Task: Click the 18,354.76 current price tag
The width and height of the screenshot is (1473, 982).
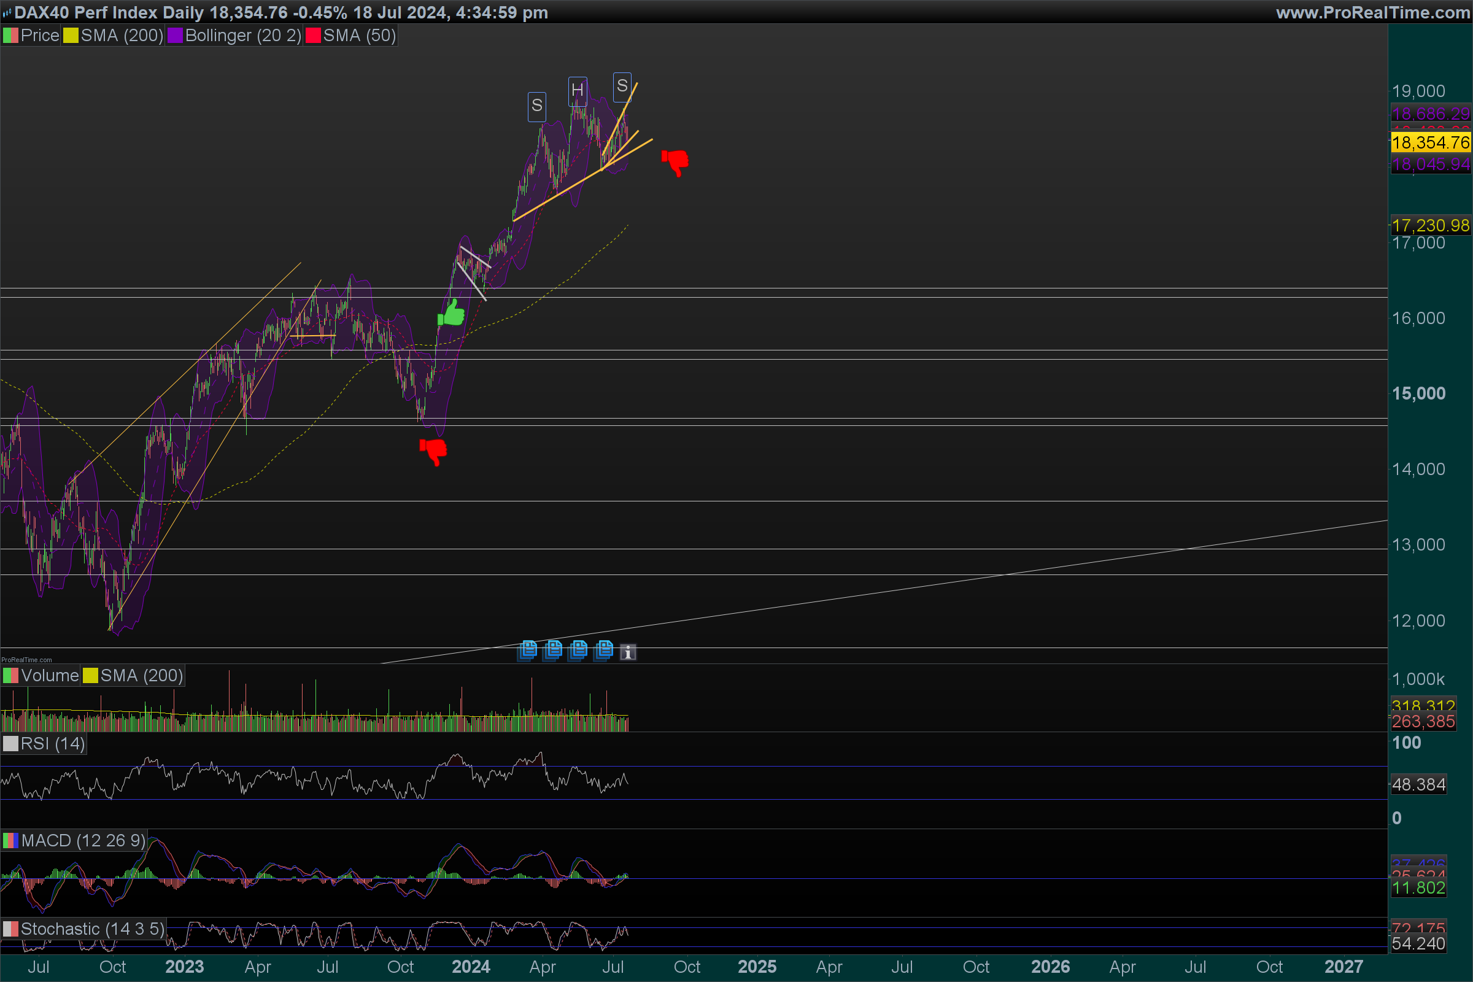Action: tap(1430, 142)
